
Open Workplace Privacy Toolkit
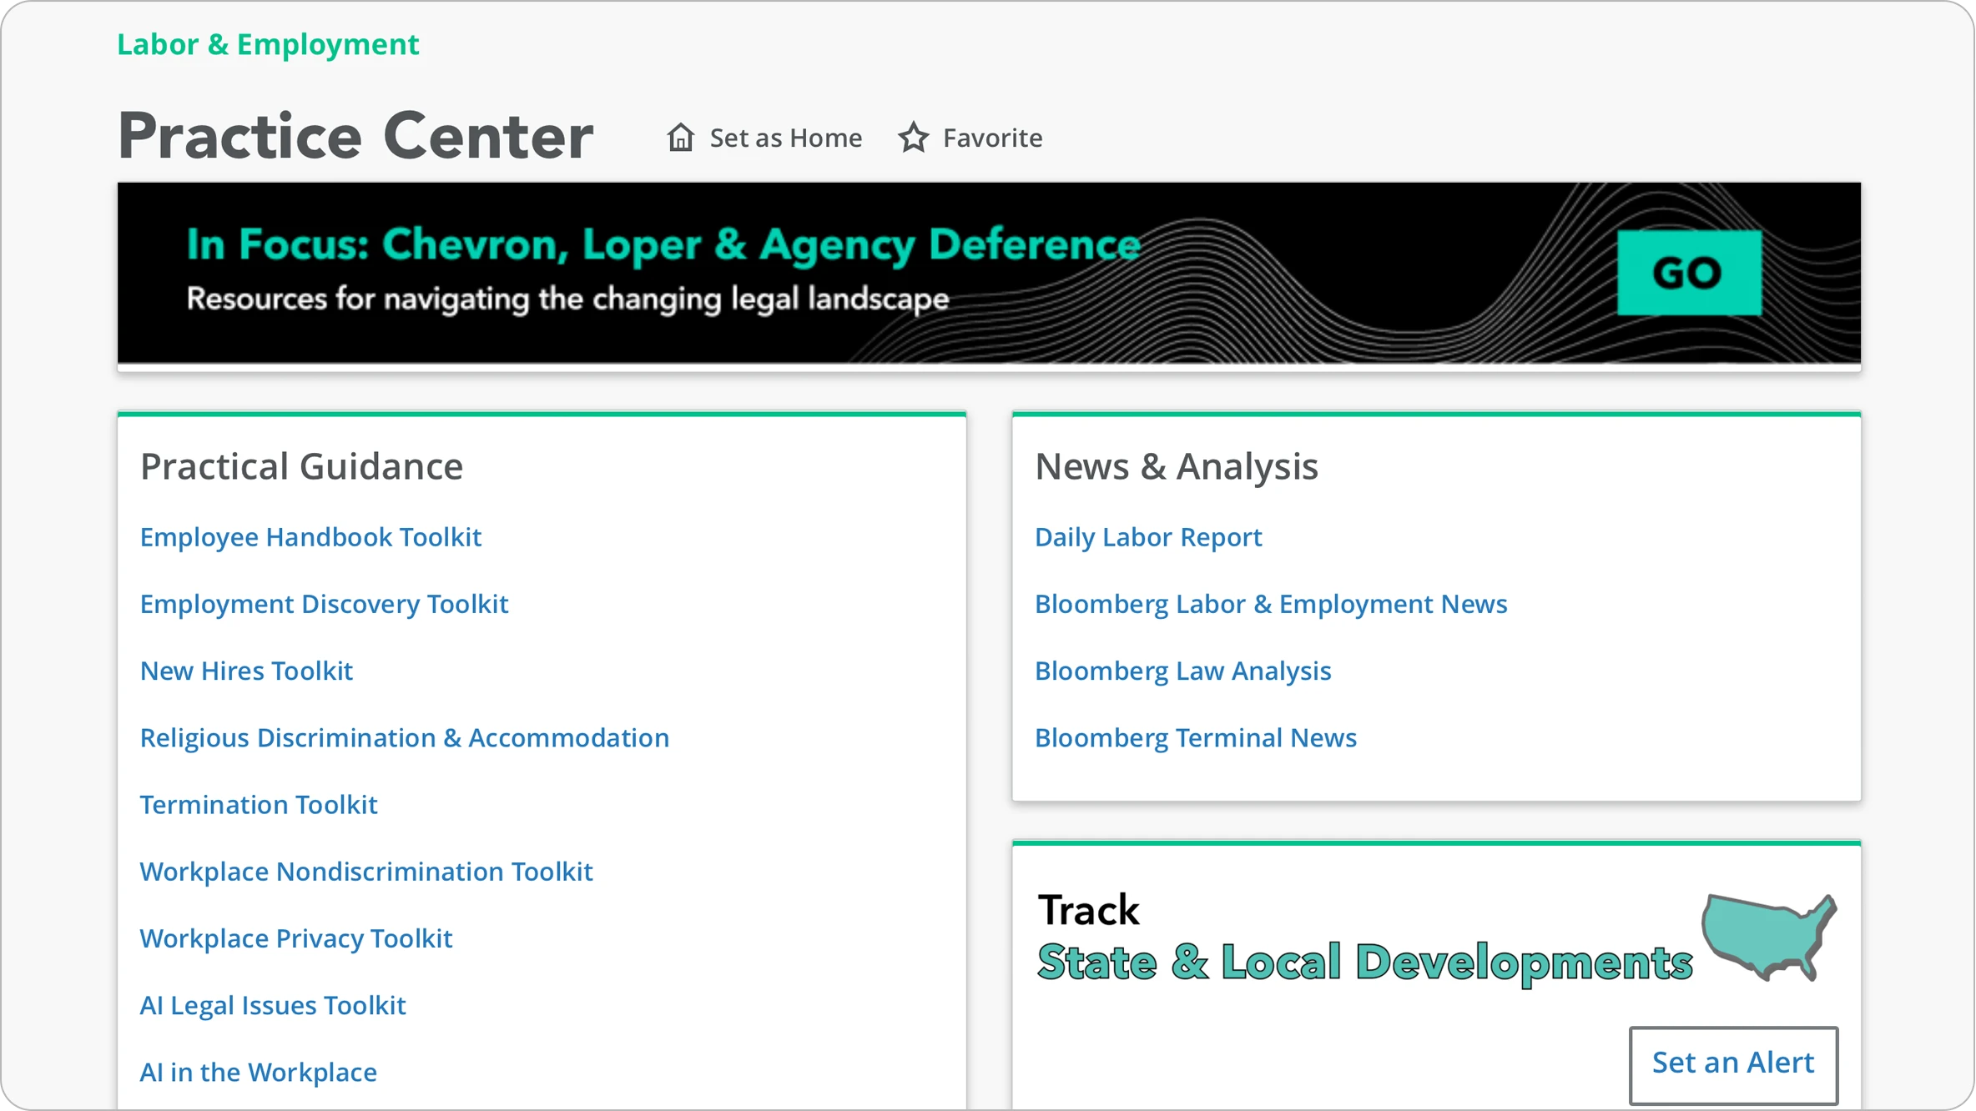click(296, 938)
